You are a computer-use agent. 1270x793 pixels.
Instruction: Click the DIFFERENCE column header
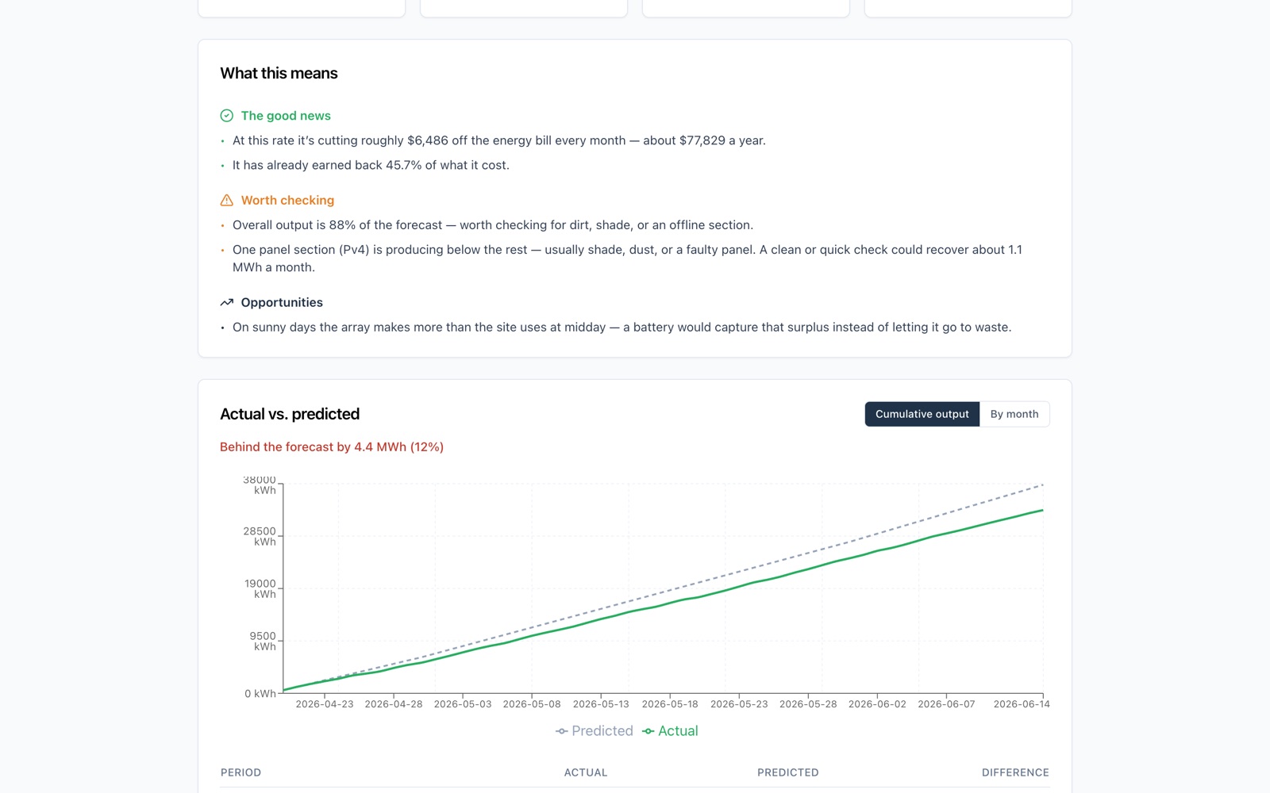[1015, 772]
